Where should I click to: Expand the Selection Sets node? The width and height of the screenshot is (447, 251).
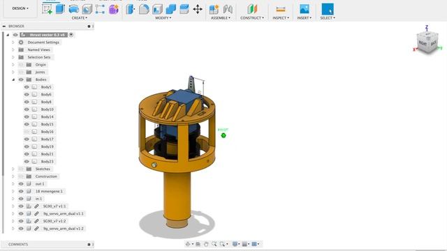pyautogui.click(x=13, y=57)
